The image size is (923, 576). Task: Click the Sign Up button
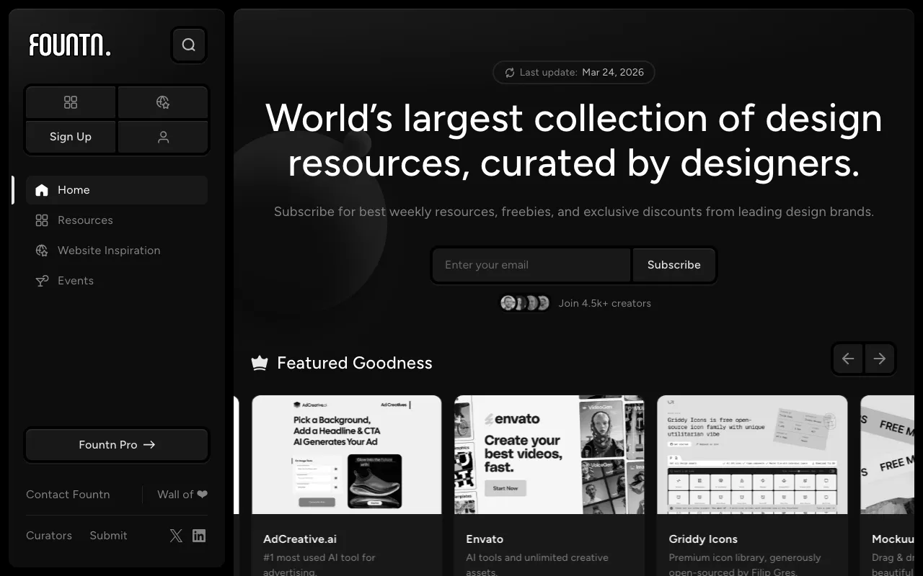coord(71,137)
